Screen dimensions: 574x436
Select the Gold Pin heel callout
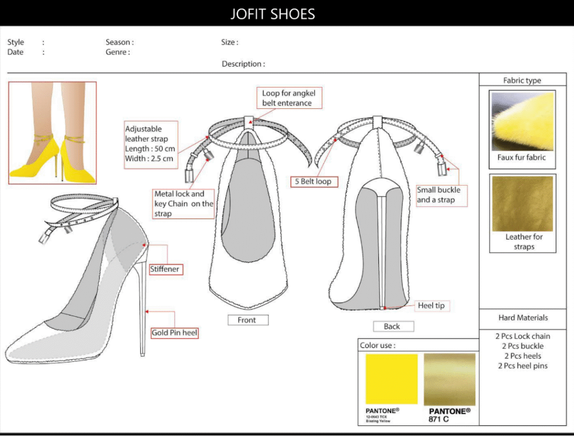pos(174,333)
